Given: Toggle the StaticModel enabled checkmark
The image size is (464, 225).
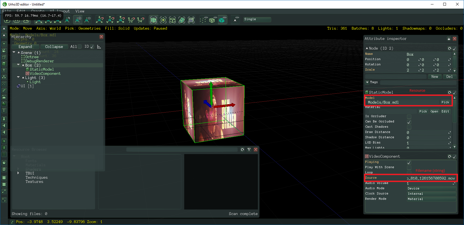Looking at the screenshot, I should pyautogui.click(x=454, y=93).
